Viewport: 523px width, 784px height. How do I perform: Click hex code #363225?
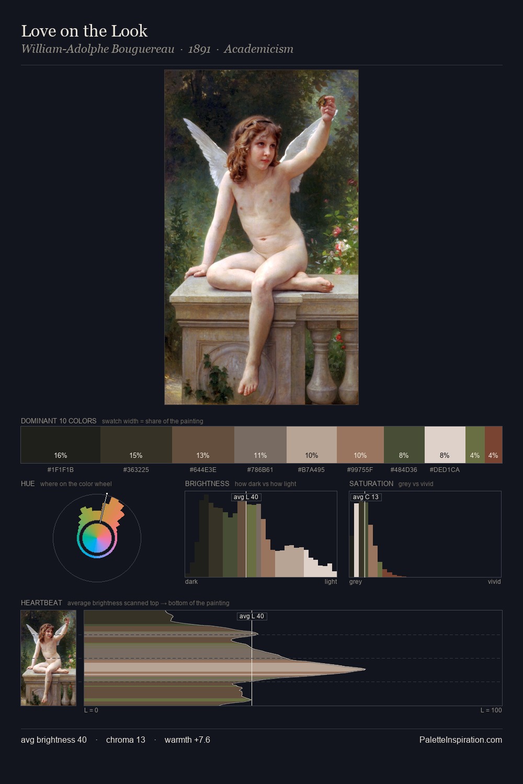[136, 470]
